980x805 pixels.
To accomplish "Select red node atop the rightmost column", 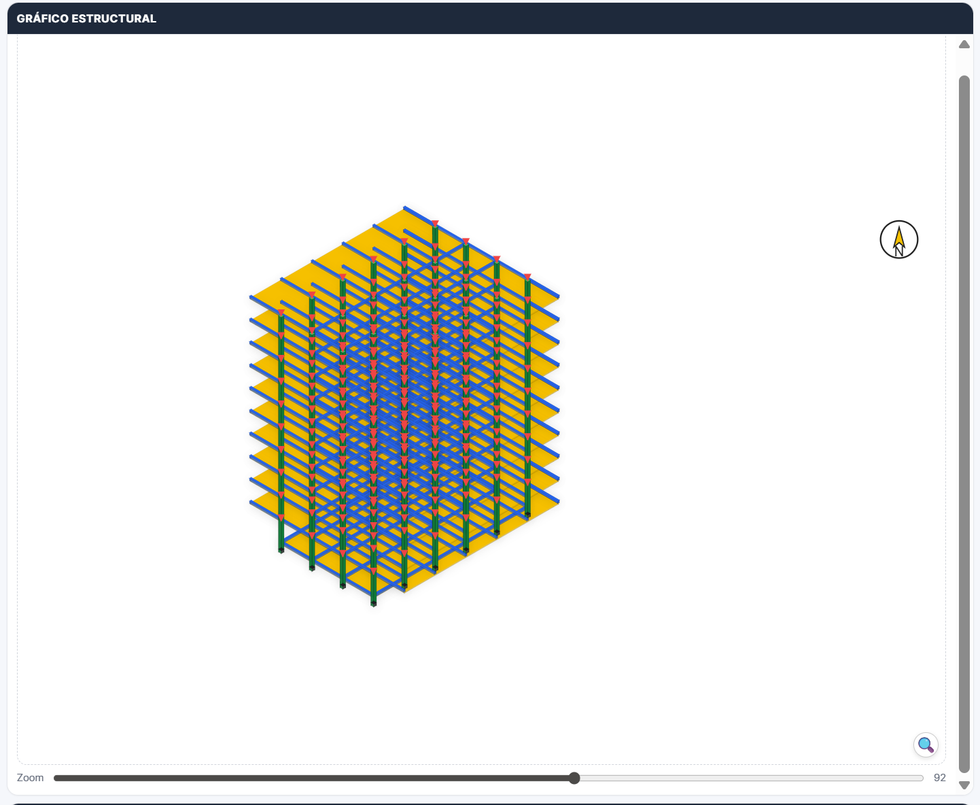I will pos(527,277).
